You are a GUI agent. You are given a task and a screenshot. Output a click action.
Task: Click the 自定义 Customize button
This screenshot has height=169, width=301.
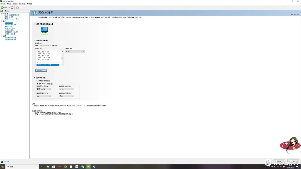41,70
